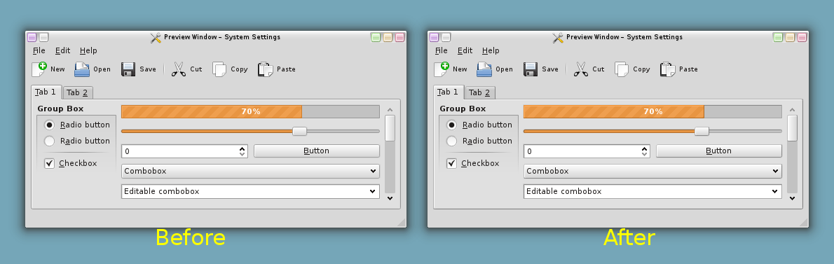Select the unselected Radio button in the Before window
The image size is (834, 264).
coord(50,141)
